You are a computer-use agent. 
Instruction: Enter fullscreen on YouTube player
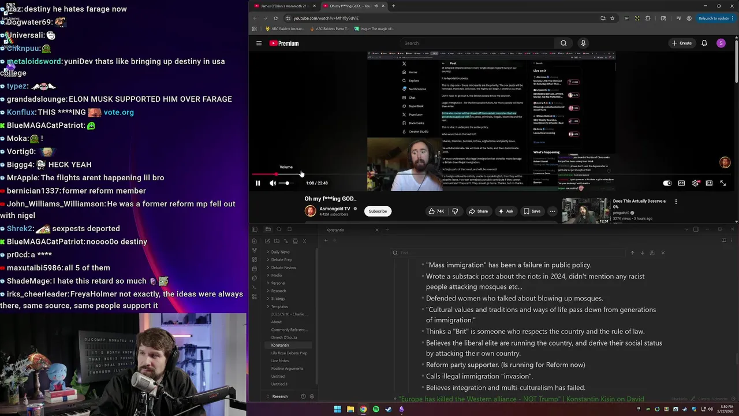coord(723,183)
